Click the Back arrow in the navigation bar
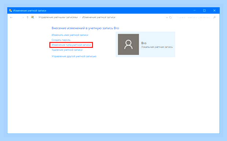This screenshot has height=141, width=227. coord(11,18)
